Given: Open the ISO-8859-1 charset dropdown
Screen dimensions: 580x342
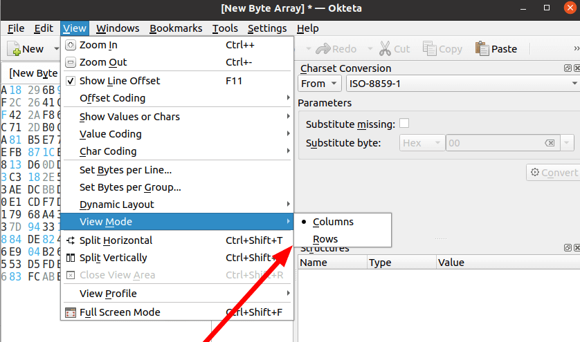Looking at the screenshot, I should [462, 84].
